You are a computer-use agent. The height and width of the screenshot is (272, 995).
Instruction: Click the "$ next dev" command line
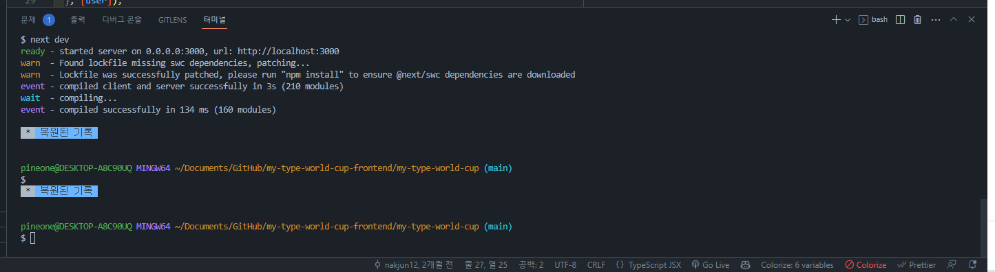(x=45, y=40)
